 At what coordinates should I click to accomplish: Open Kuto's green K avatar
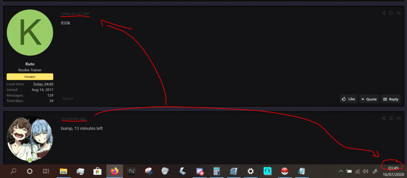[x=30, y=32]
